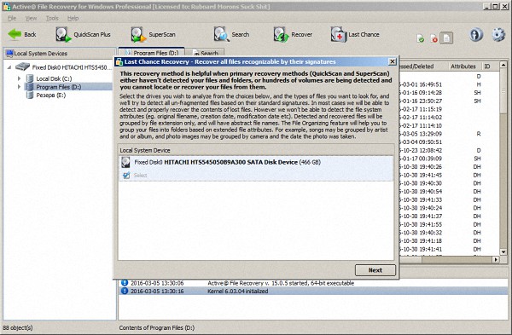Click the Local Disk (C:) volume icon
This screenshot has width=512, height=335.
(x=30, y=78)
